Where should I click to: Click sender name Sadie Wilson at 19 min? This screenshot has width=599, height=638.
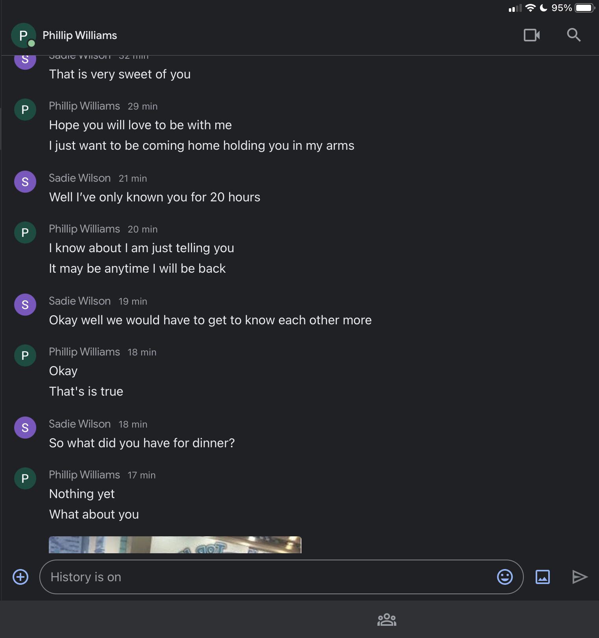[x=79, y=301]
